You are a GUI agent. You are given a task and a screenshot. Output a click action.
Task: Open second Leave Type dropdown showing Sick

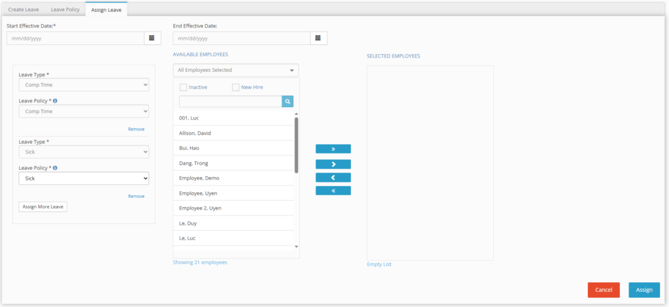[84, 152]
